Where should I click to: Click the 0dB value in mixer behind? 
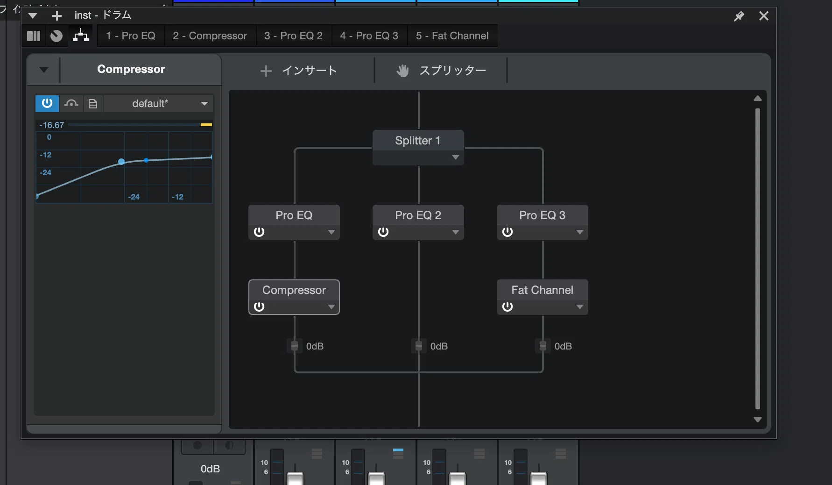pos(210,469)
